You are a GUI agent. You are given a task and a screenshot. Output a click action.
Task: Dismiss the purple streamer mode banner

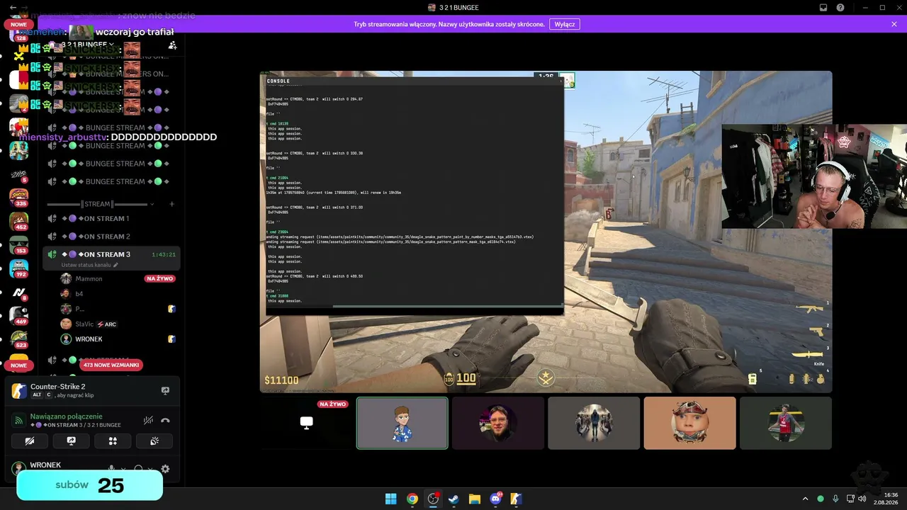click(x=894, y=24)
